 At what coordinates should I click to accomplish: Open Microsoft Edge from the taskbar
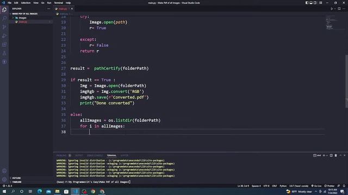(x=40, y=191)
